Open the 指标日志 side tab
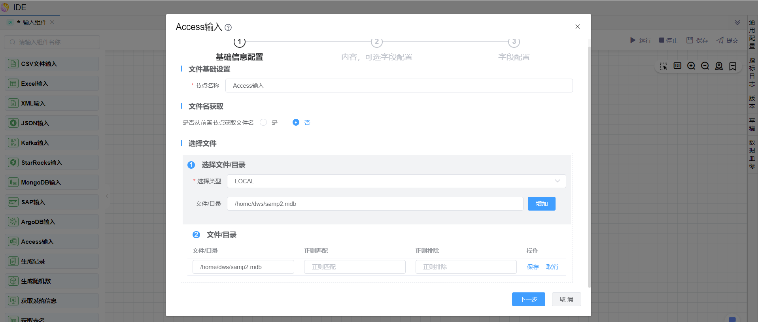The height and width of the screenshot is (322, 758). (752, 72)
